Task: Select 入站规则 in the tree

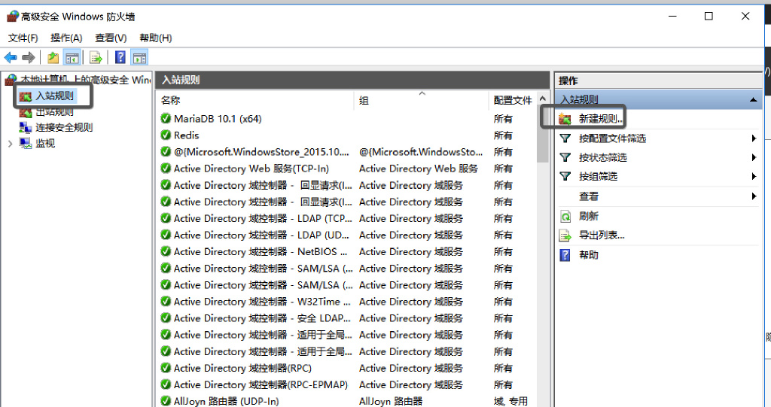Action: 54,96
